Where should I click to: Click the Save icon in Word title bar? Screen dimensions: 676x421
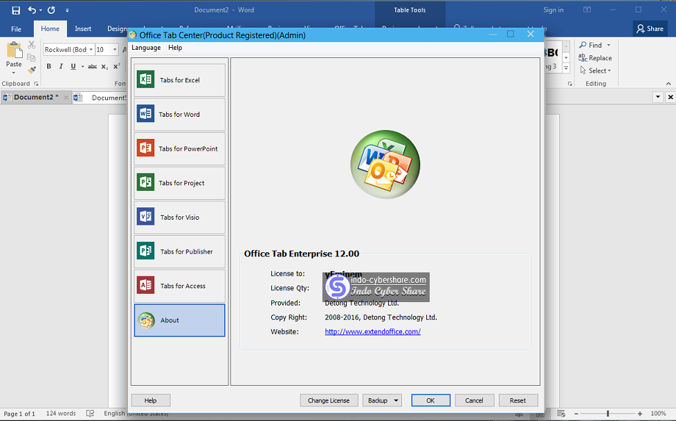pos(16,10)
